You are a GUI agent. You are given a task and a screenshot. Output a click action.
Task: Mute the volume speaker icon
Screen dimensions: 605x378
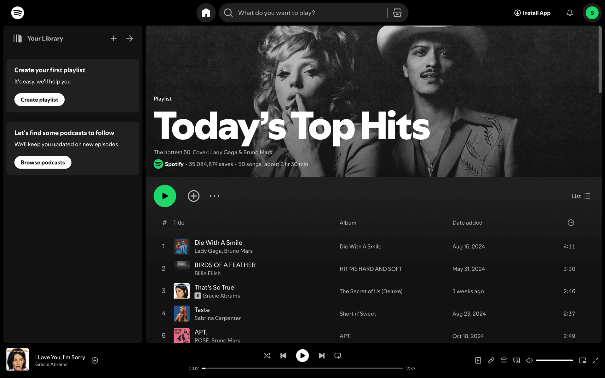529,360
